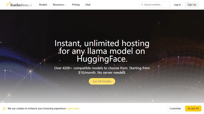204x114 pixels.
Task: Click the 'We use cookies' message text
Action: [37, 109]
